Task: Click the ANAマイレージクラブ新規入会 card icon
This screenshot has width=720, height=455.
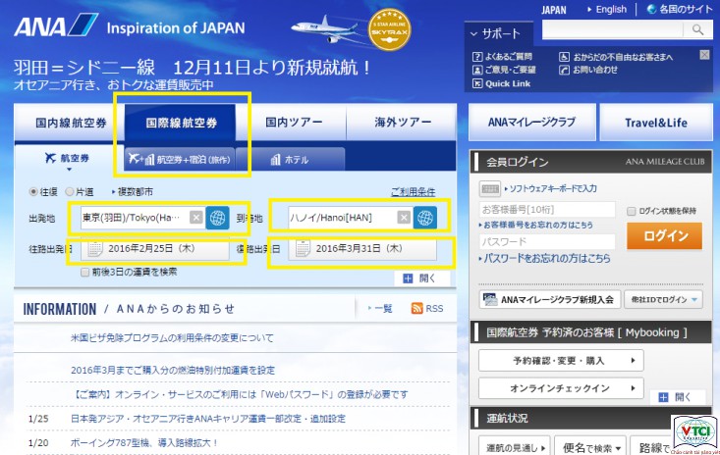Action: click(490, 300)
